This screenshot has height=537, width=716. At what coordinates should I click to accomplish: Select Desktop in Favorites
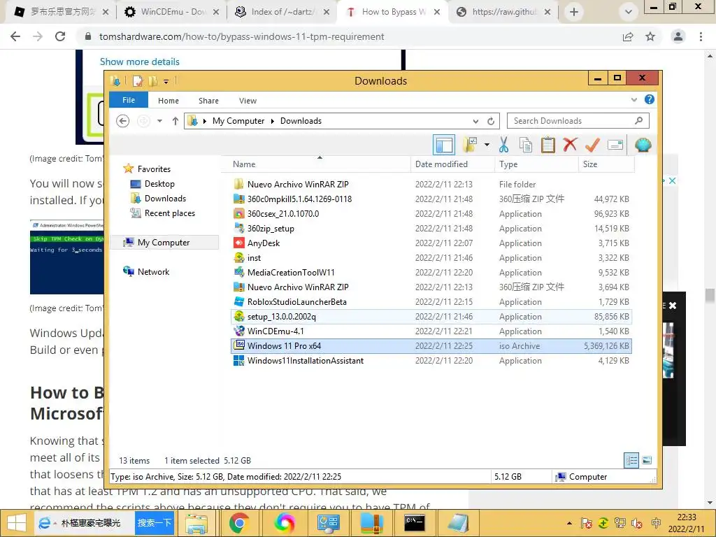click(159, 184)
